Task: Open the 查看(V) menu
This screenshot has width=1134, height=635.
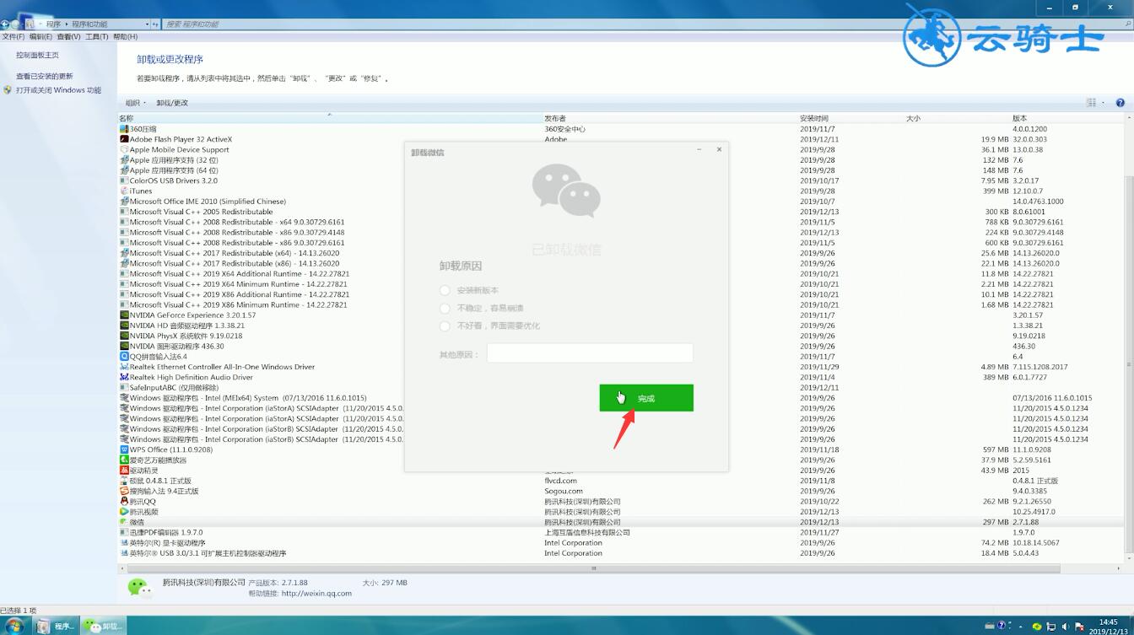Action: [x=68, y=37]
